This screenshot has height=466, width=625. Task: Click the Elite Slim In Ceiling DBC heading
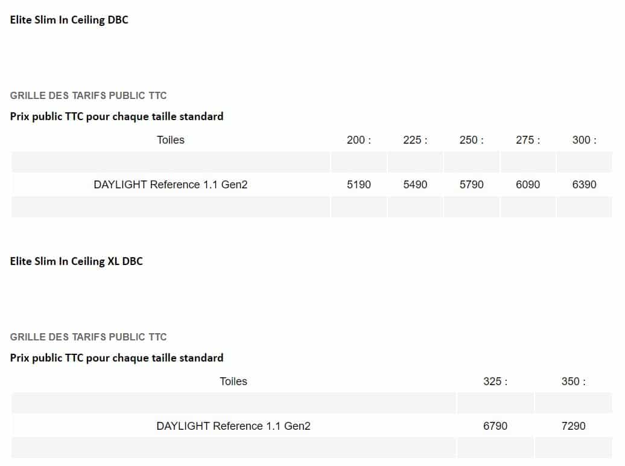pyautogui.click(x=69, y=20)
